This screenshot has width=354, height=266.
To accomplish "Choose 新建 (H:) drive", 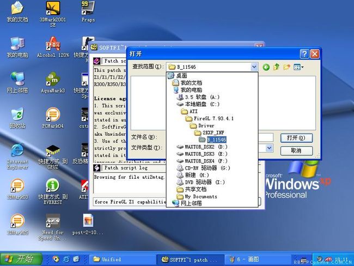I will 193,175.
